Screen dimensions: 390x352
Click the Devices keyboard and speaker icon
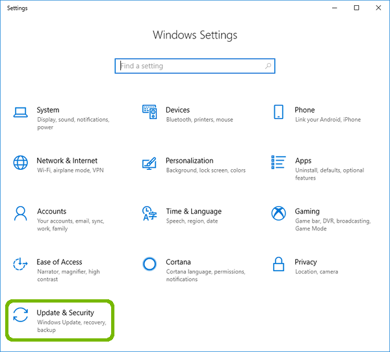click(x=149, y=112)
